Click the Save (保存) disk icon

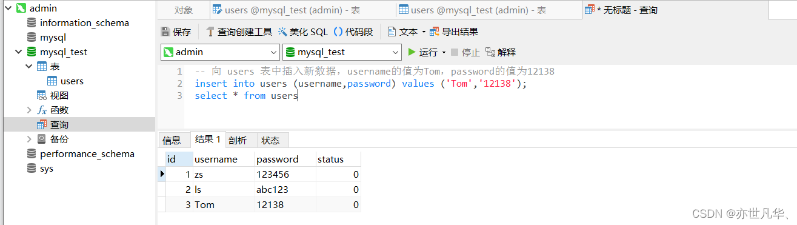tap(165, 32)
